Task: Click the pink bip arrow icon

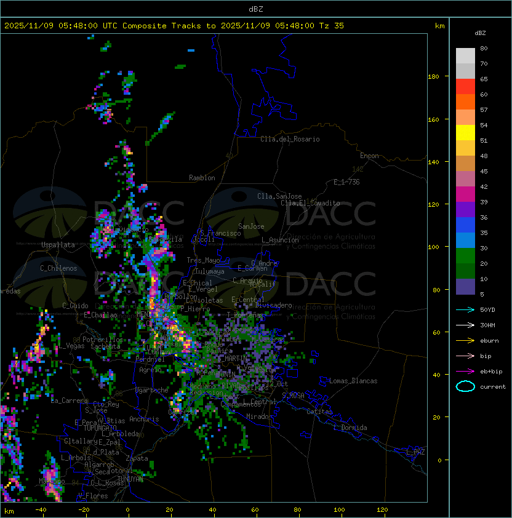Action: pos(465,356)
